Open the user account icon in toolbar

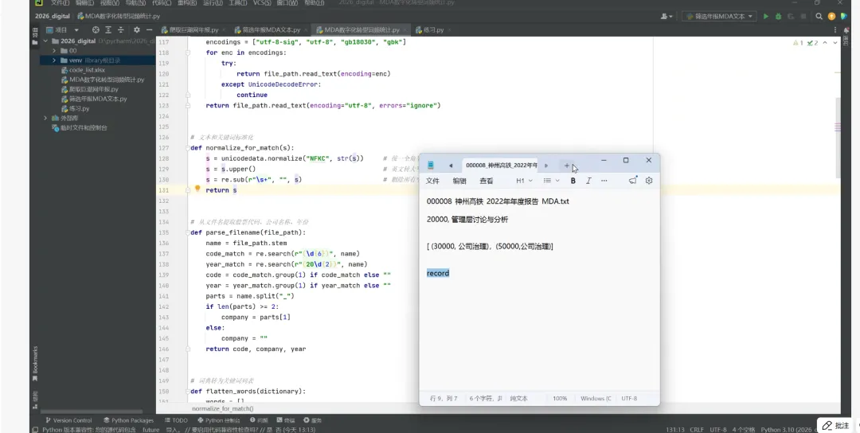coord(667,17)
